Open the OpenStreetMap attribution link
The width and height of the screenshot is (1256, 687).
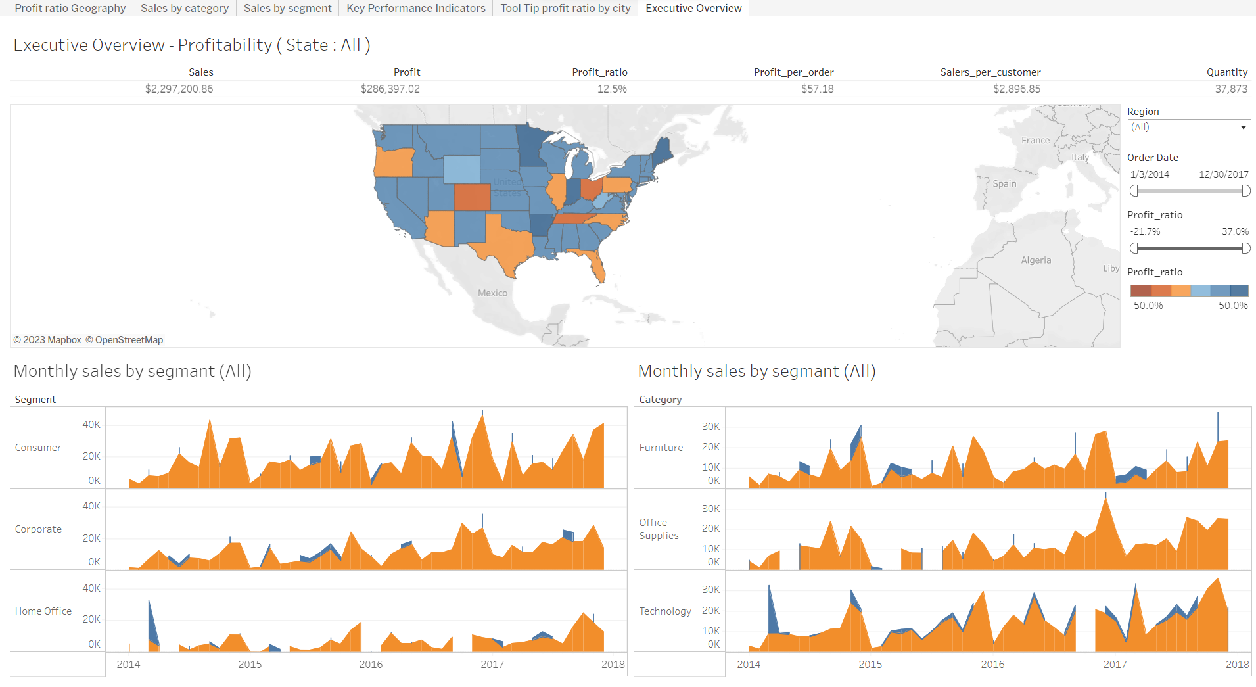coord(125,340)
